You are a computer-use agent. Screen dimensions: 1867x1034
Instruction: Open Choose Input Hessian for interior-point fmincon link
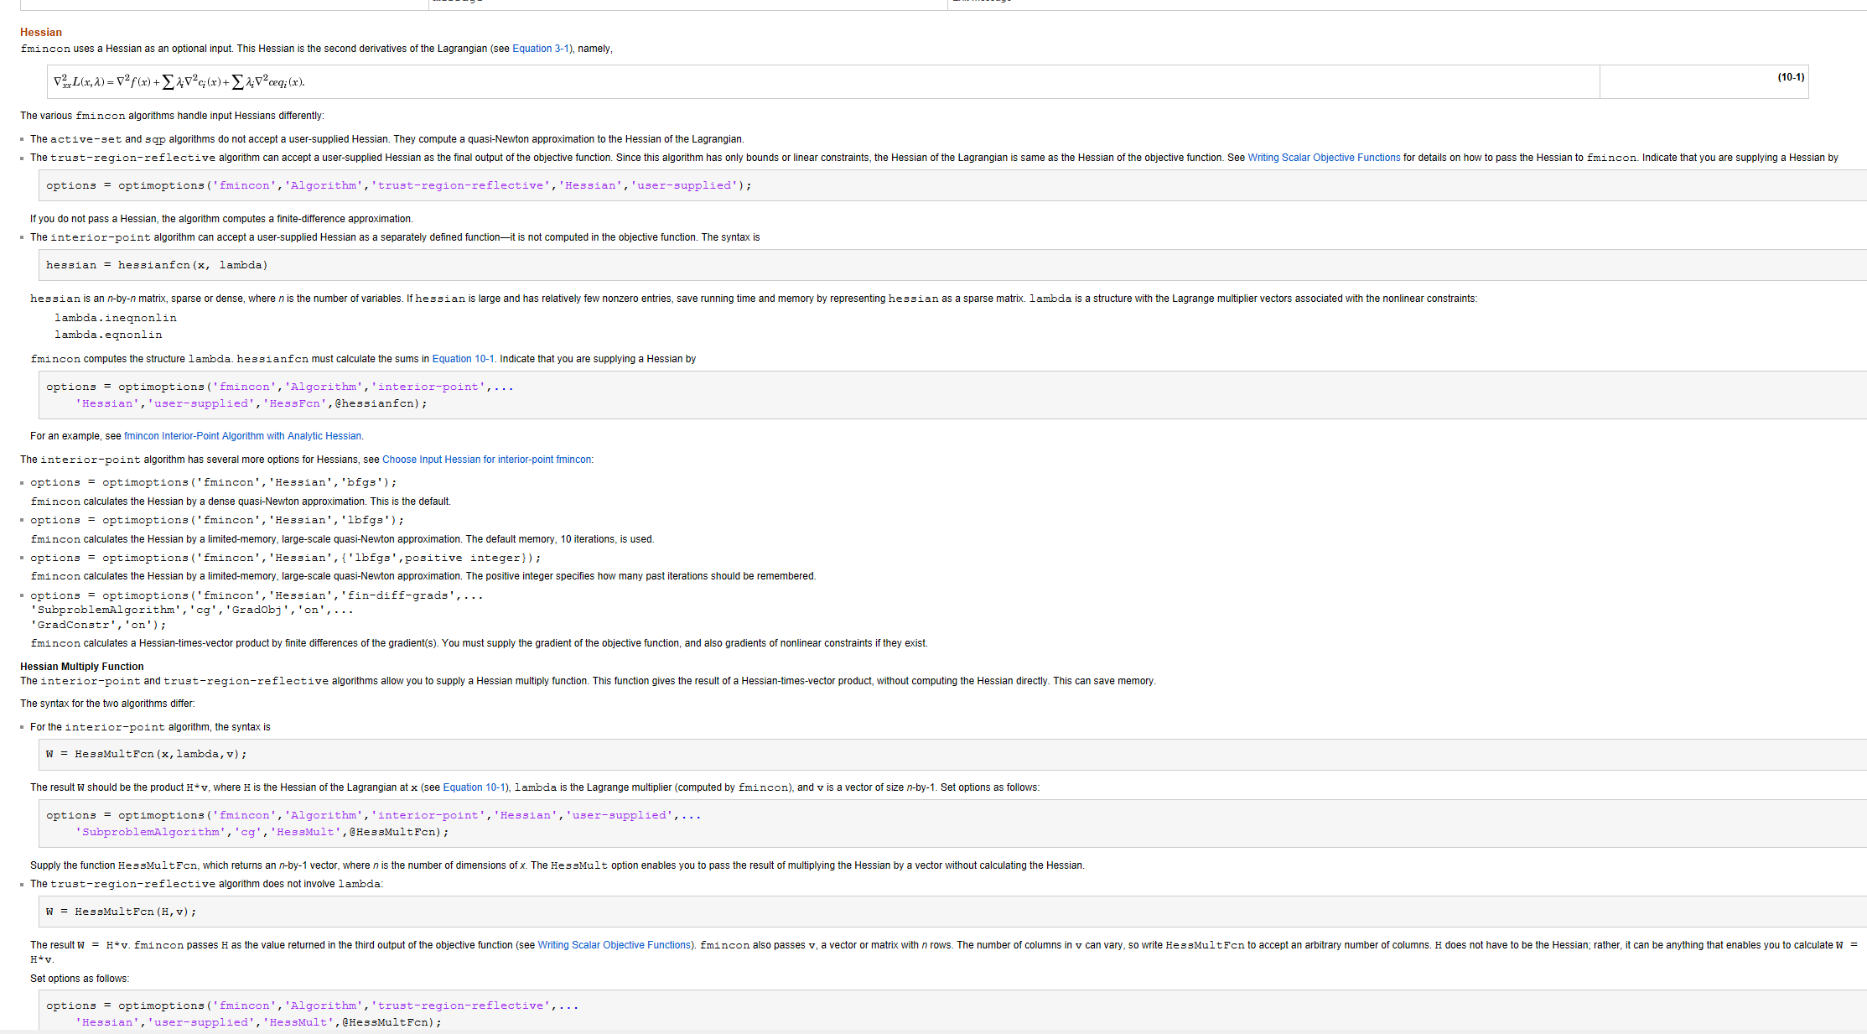pyautogui.click(x=486, y=460)
